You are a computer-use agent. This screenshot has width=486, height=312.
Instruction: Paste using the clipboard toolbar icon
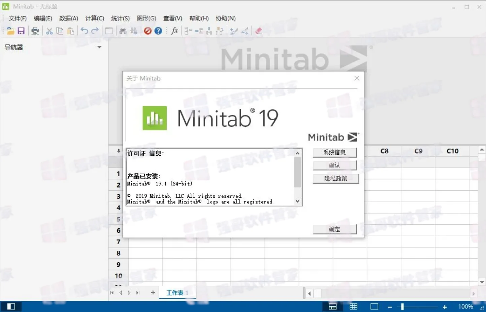coord(70,31)
